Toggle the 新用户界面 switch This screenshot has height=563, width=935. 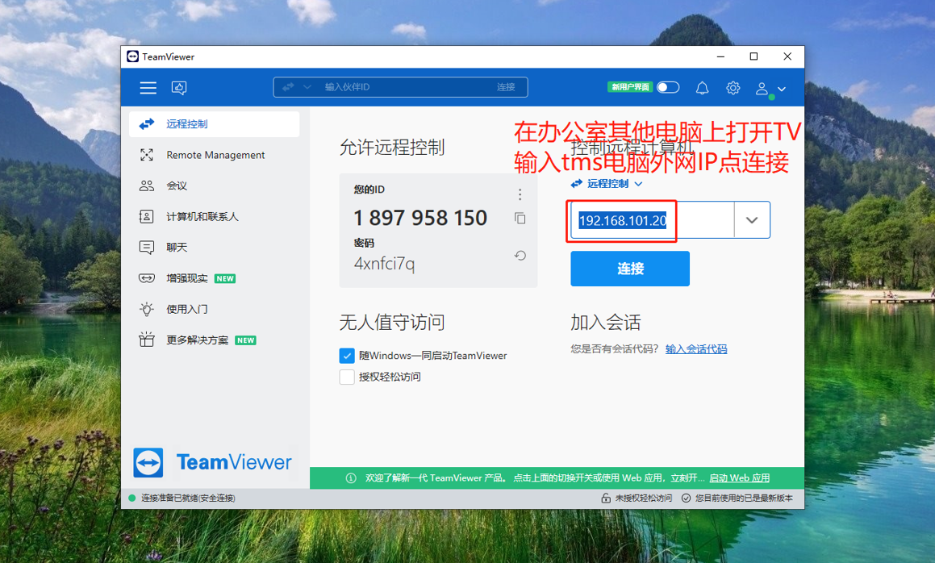click(668, 87)
